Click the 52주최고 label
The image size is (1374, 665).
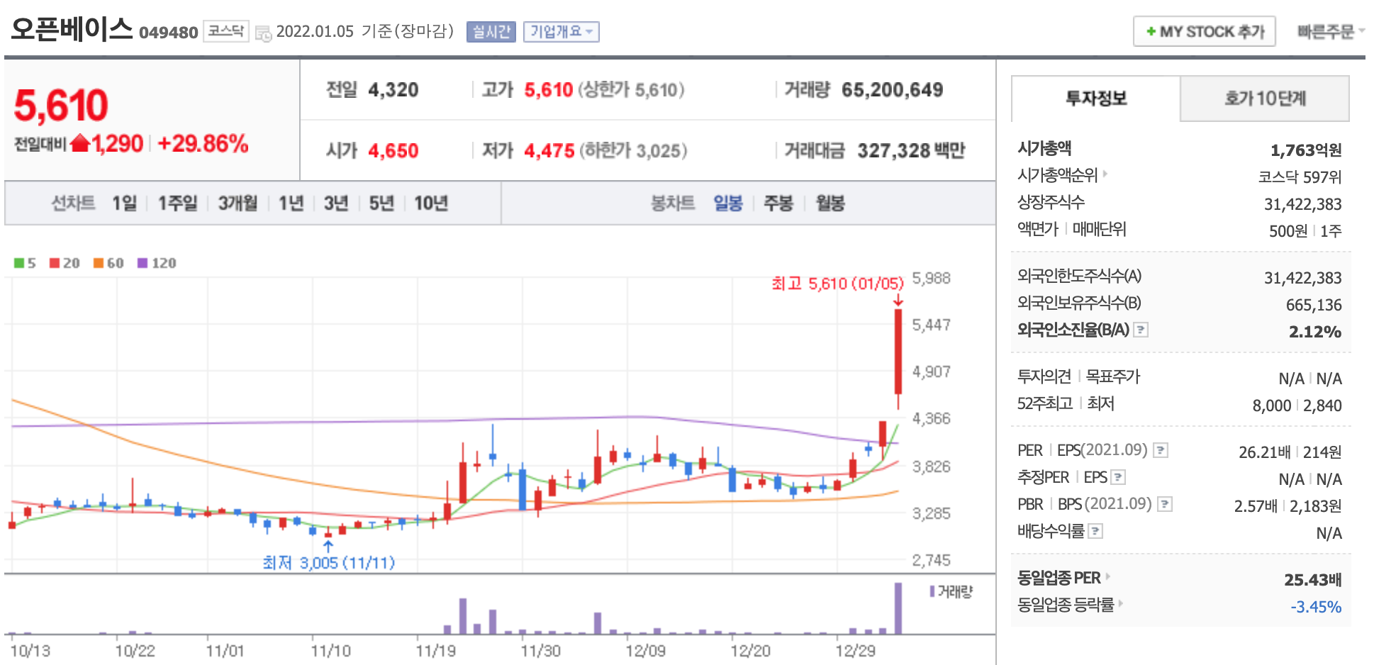1044,403
